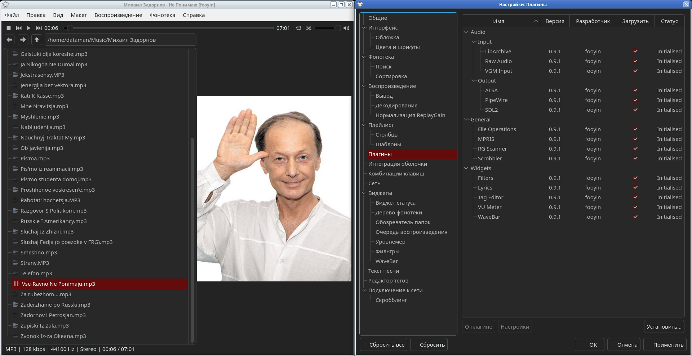Click the track icon beside Kati K Kasse.mp3
This screenshot has height=356, width=692.
click(15, 96)
